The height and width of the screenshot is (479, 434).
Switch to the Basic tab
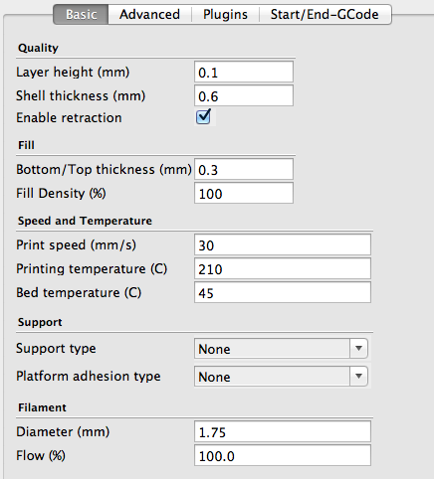pyautogui.click(x=81, y=14)
